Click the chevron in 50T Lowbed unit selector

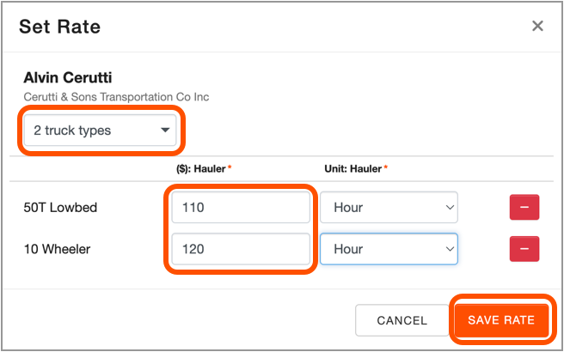(x=450, y=208)
